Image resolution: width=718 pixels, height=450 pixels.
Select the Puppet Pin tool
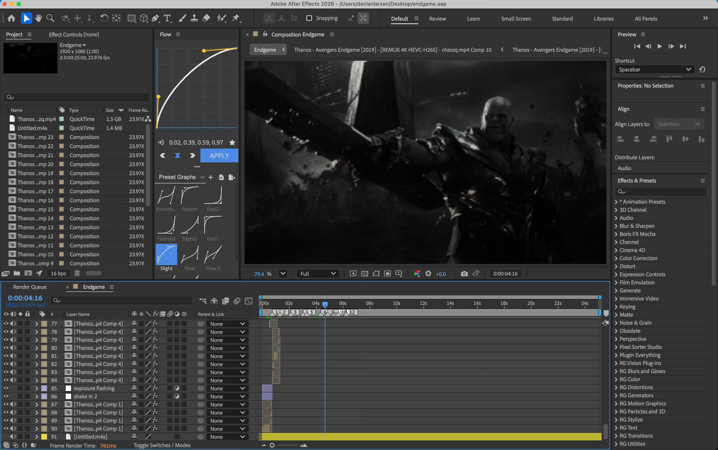point(236,18)
